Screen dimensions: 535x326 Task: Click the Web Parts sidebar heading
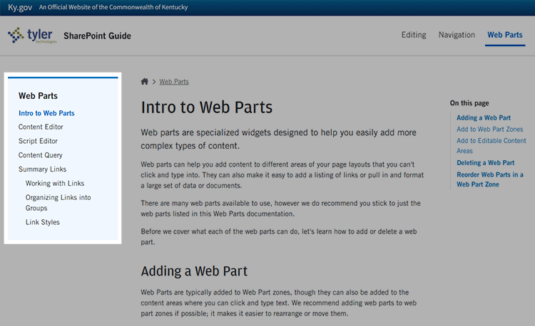(38, 96)
